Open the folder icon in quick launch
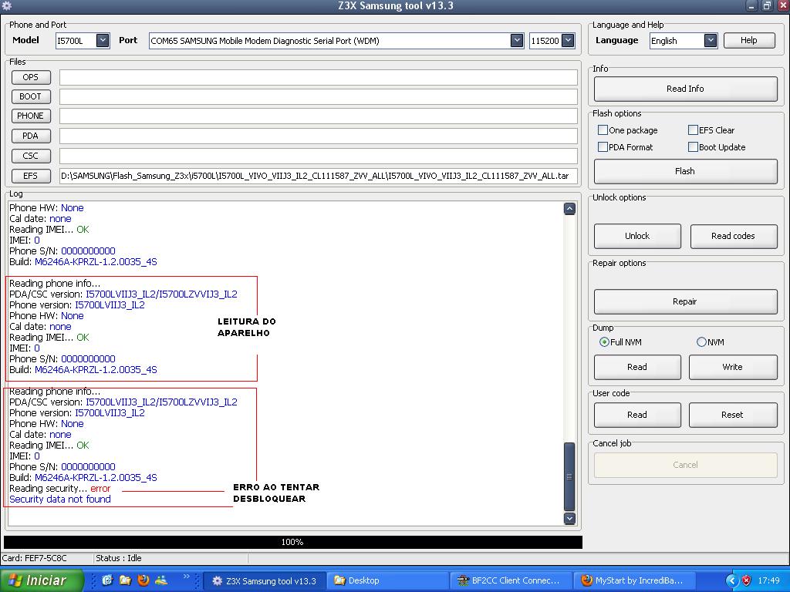This screenshot has width=790, height=592. [x=125, y=580]
